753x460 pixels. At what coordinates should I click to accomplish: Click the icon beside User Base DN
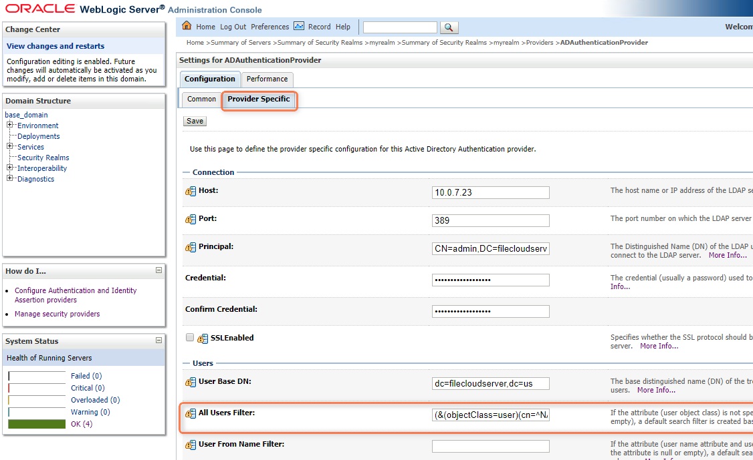[191, 382]
